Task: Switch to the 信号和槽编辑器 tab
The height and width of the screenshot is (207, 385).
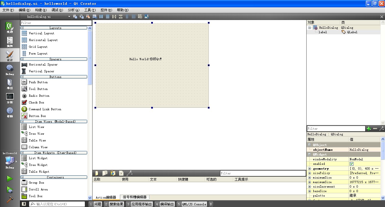Action: 135,197
